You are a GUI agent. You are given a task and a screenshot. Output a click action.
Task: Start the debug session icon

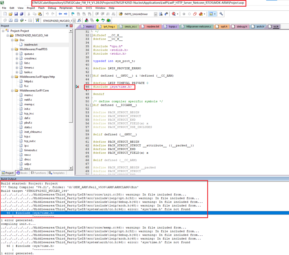[x=174, y=14]
